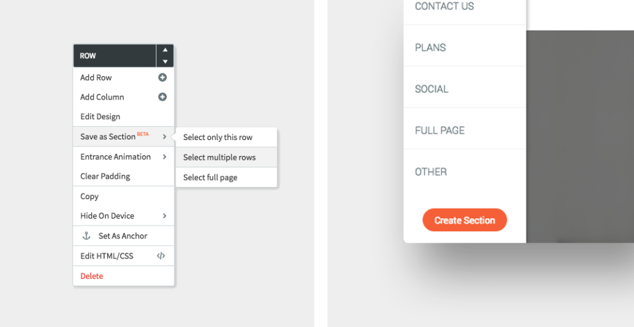Expand the Entrance Animation submenu chevron

[164, 157]
